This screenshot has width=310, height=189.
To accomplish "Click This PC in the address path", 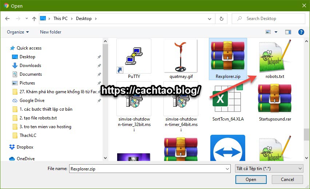I will point(60,19).
